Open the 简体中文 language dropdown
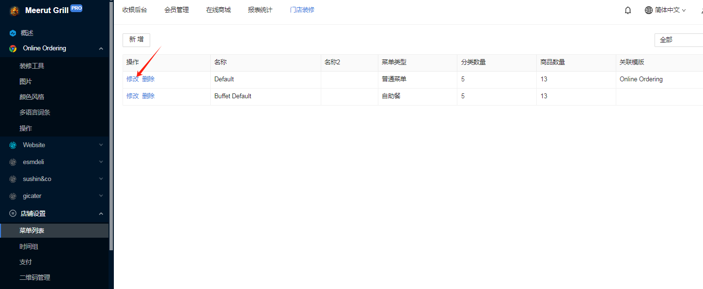The image size is (703, 289). [665, 10]
